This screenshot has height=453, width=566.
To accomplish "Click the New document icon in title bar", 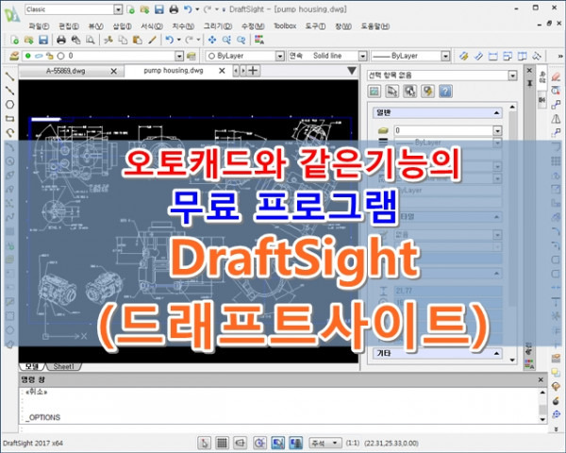I will [x=131, y=9].
